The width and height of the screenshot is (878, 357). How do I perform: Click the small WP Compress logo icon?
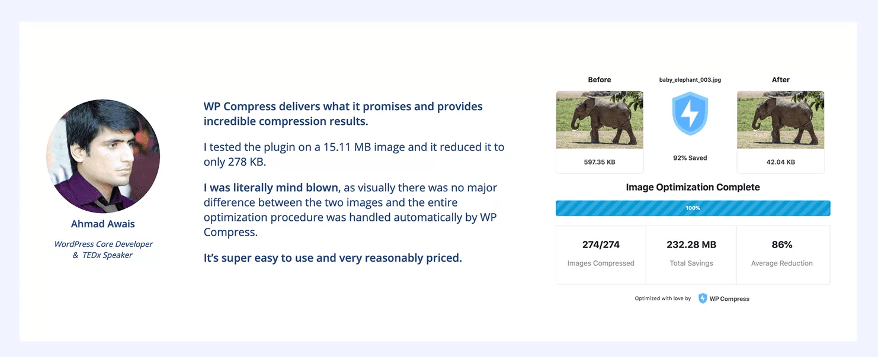click(703, 298)
